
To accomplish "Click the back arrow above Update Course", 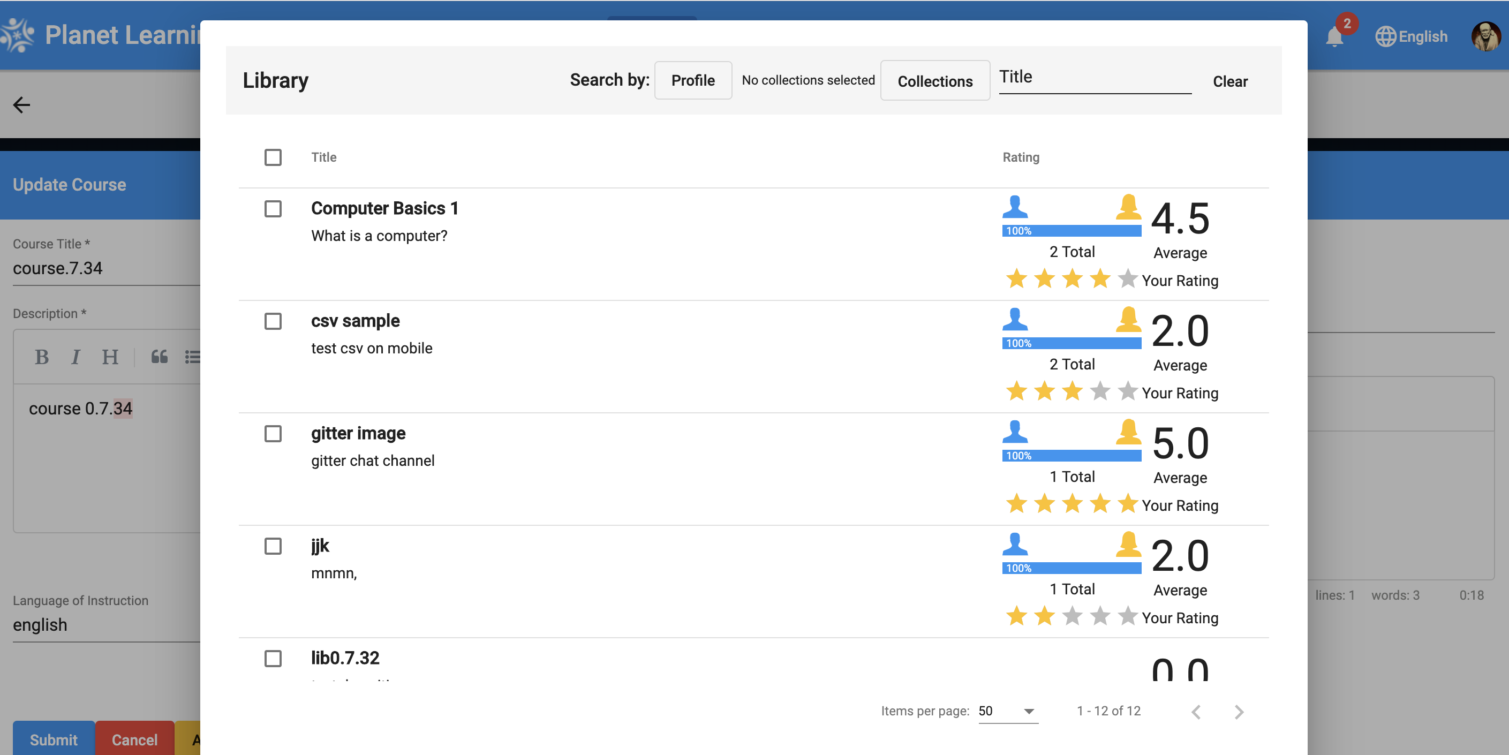I will pos(21,104).
